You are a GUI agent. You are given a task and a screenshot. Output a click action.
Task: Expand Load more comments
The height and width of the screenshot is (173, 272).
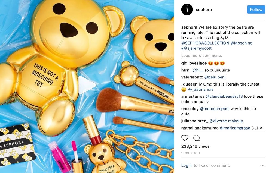coord(201,55)
